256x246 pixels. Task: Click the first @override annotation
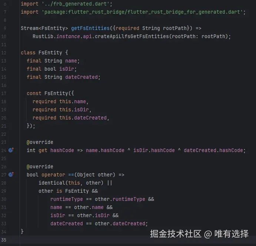pyautogui.click(x=40, y=142)
